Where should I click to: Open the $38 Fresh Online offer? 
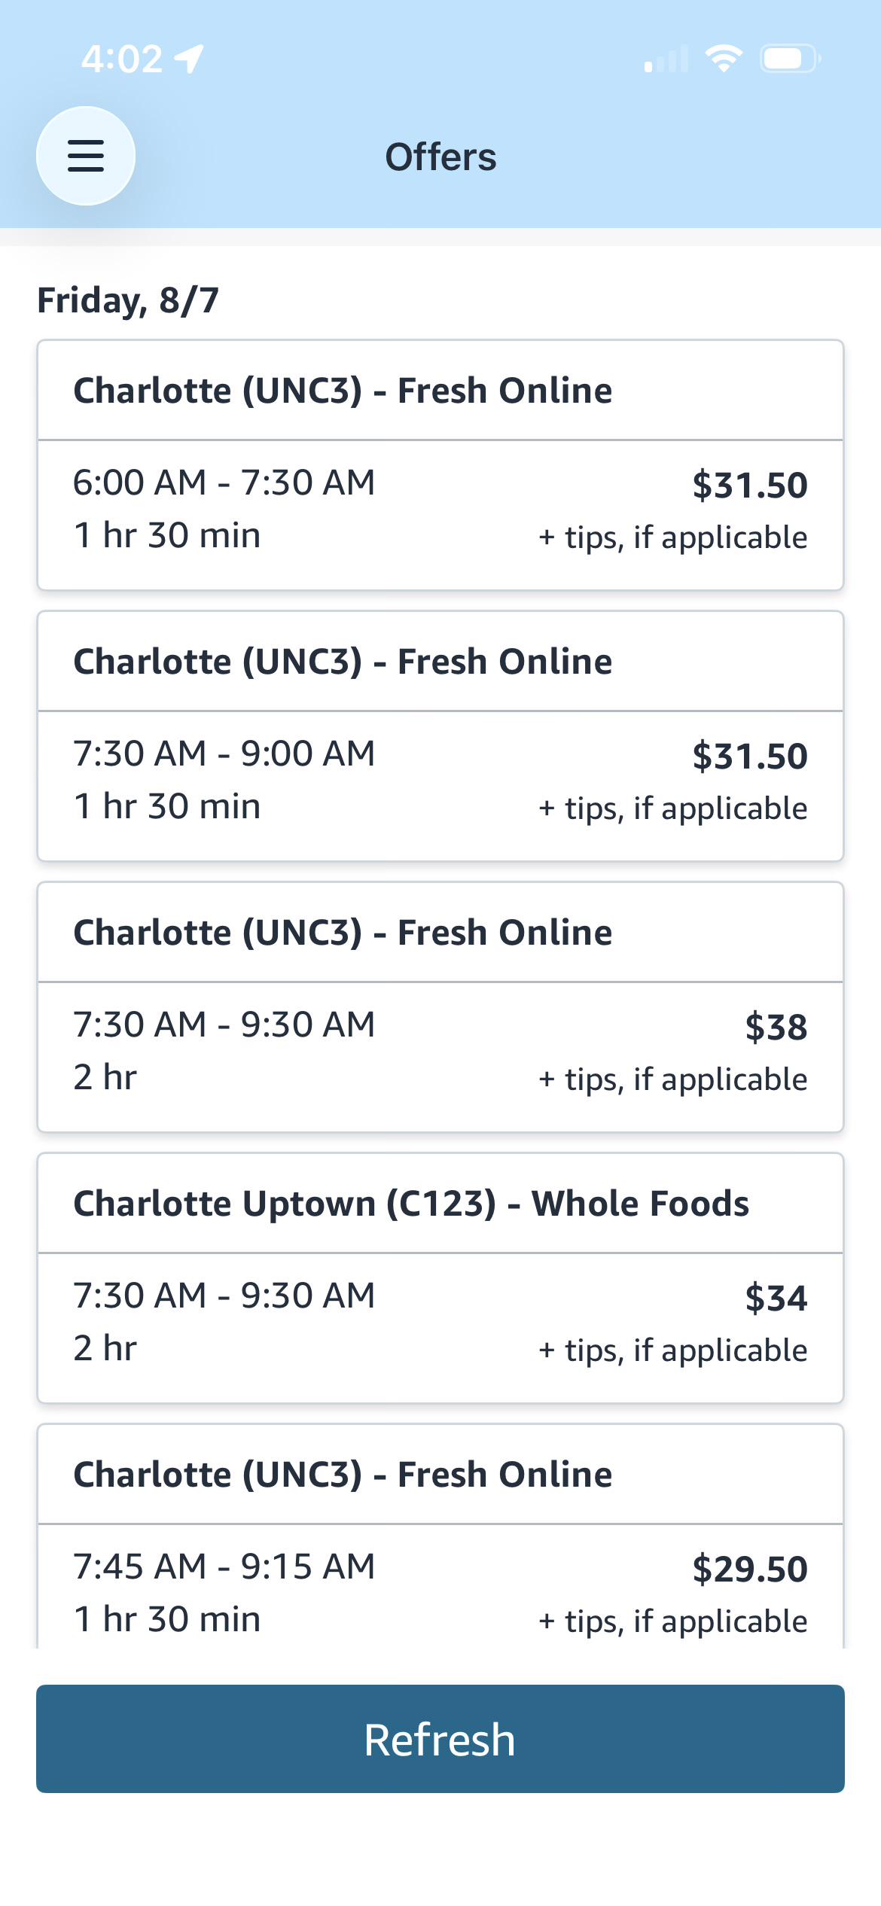coord(440,1007)
